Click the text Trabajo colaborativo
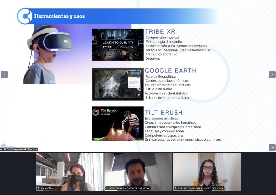Viewport: 276px width, 195px height. click(x=161, y=54)
